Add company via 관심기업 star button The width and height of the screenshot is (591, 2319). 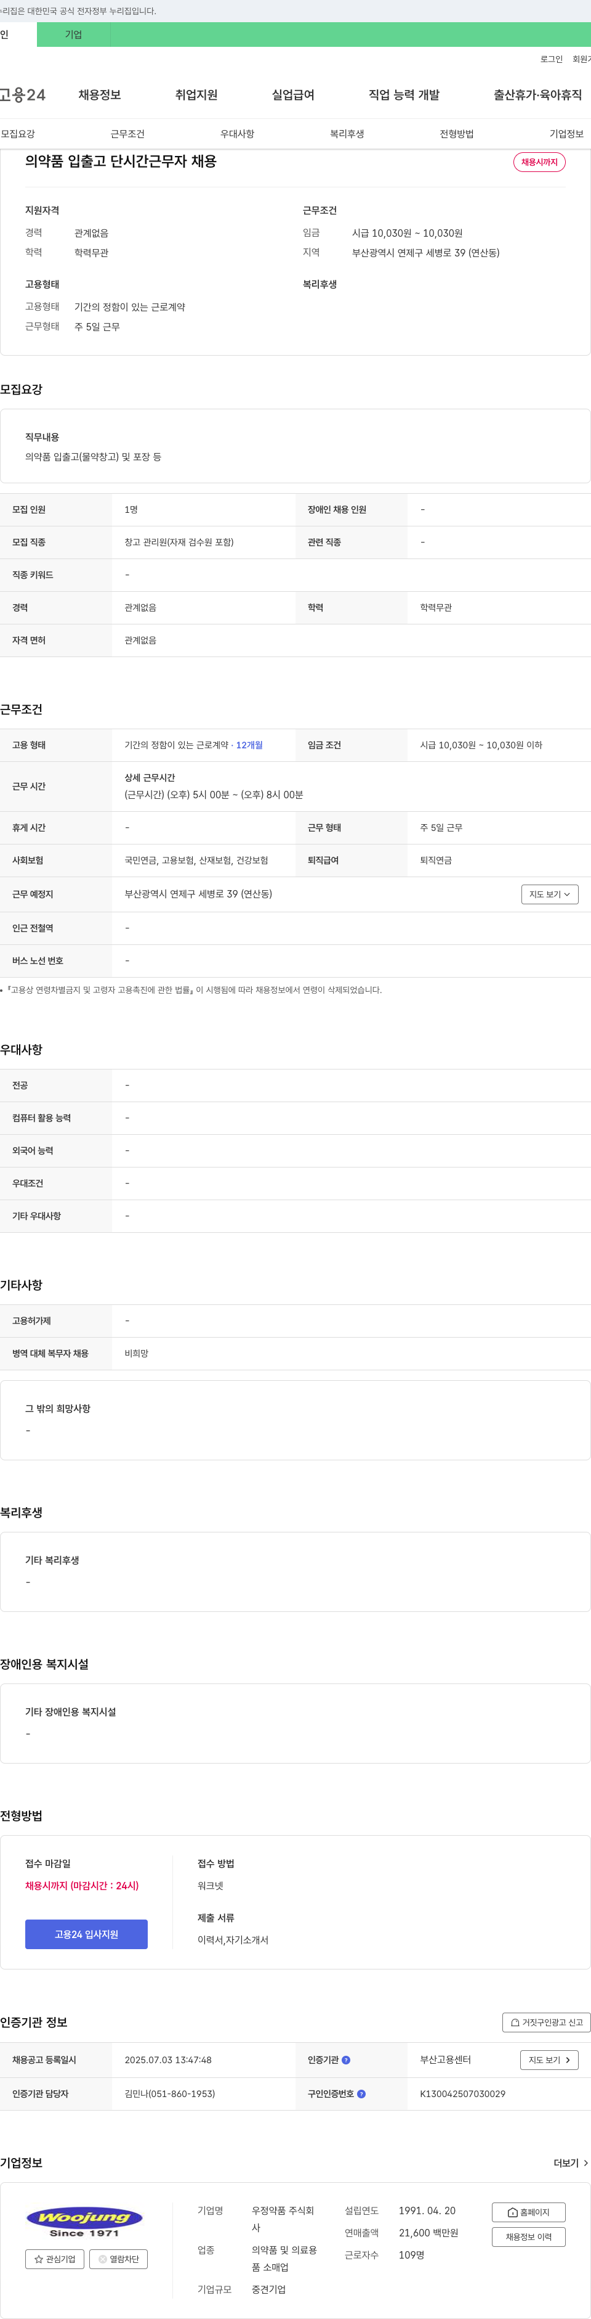[55, 2259]
